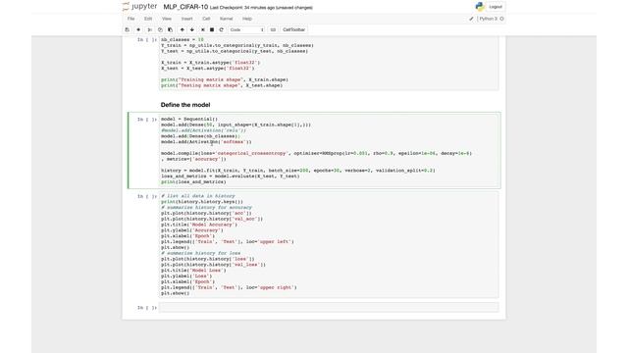Click the plt.title('Model Loss') line
Screen dimensions: 628x353
[x=193, y=271]
